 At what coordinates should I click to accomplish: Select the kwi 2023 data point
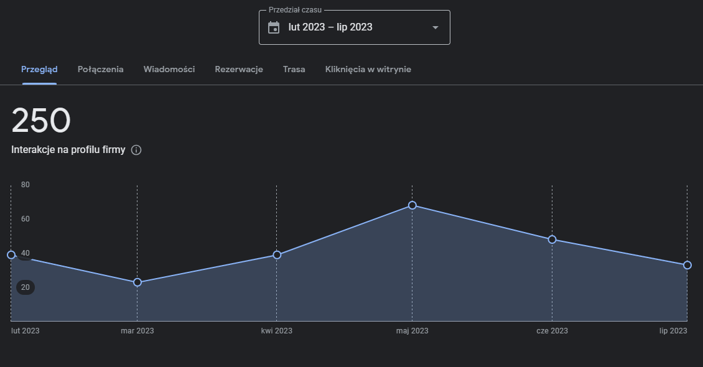(277, 255)
